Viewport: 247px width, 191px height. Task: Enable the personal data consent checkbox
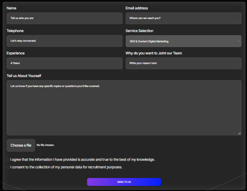pos(8,167)
